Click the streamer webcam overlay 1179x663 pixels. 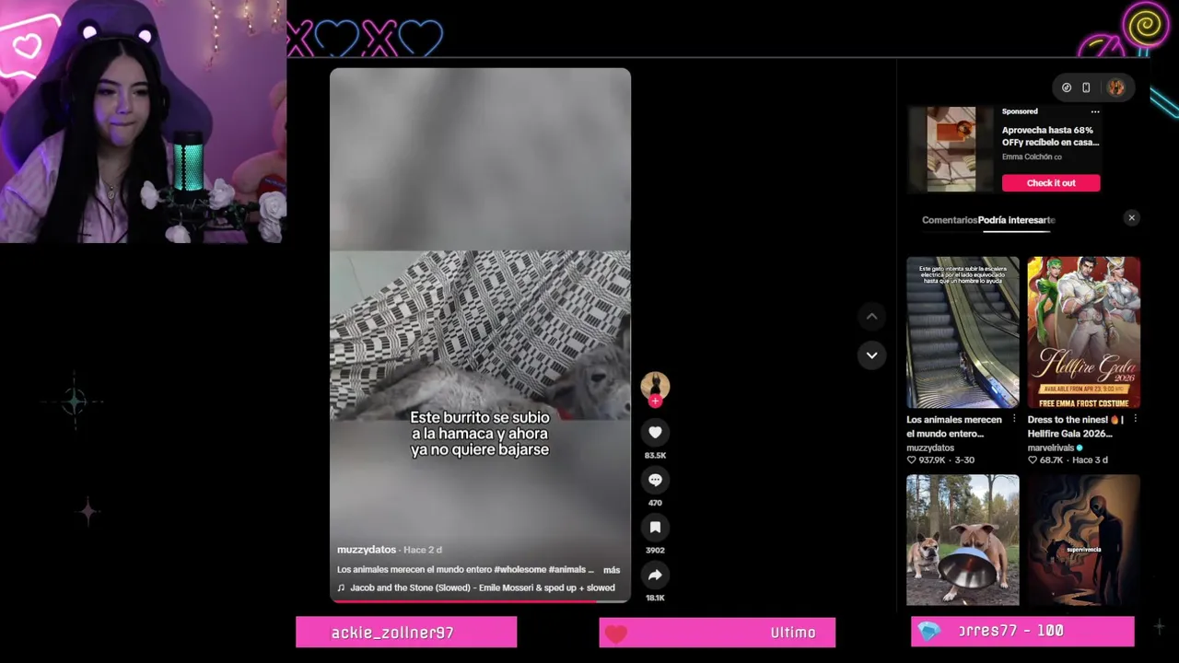[143, 122]
